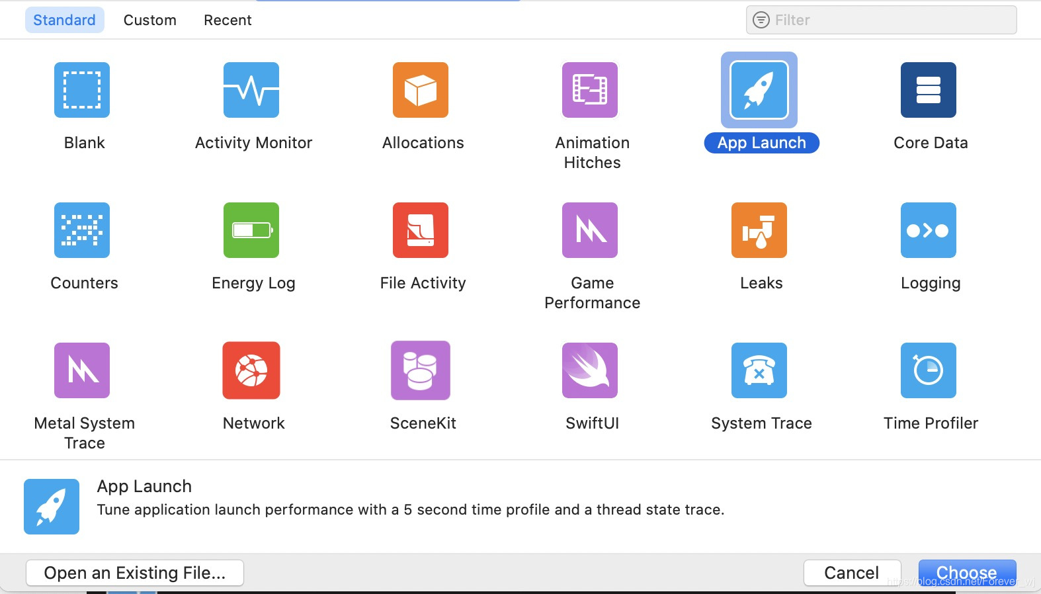The height and width of the screenshot is (594, 1041).
Task: Click the Network label text
Action: (254, 423)
